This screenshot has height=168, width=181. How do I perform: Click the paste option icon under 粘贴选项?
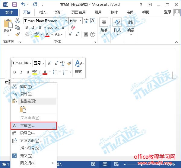point(23,109)
